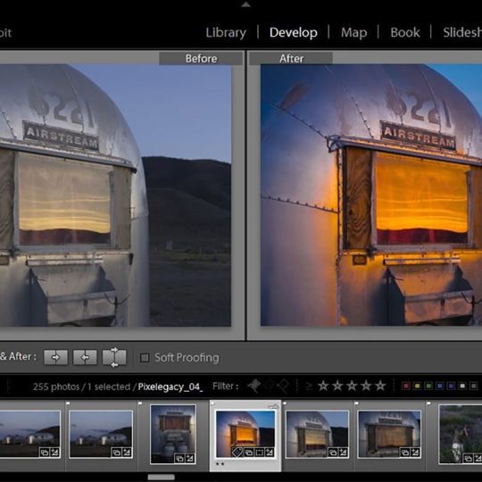This screenshot has height=482, width=482.
Task: Select the highlighted orange-window Airstream thumbnail
Action: 245,434
